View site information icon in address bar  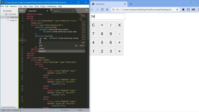tap(113, 10)
